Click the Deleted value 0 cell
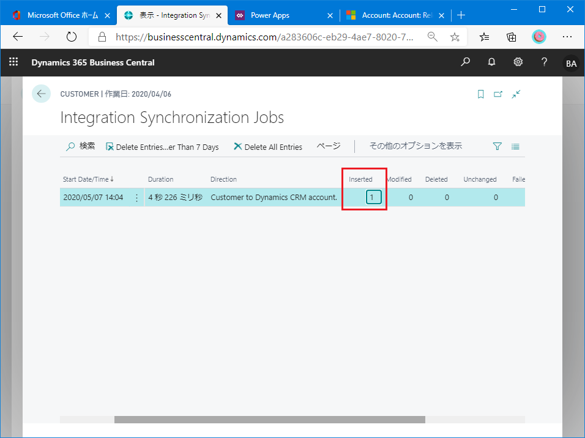Screen dimensions: 585x438 (x=447, y=198)
